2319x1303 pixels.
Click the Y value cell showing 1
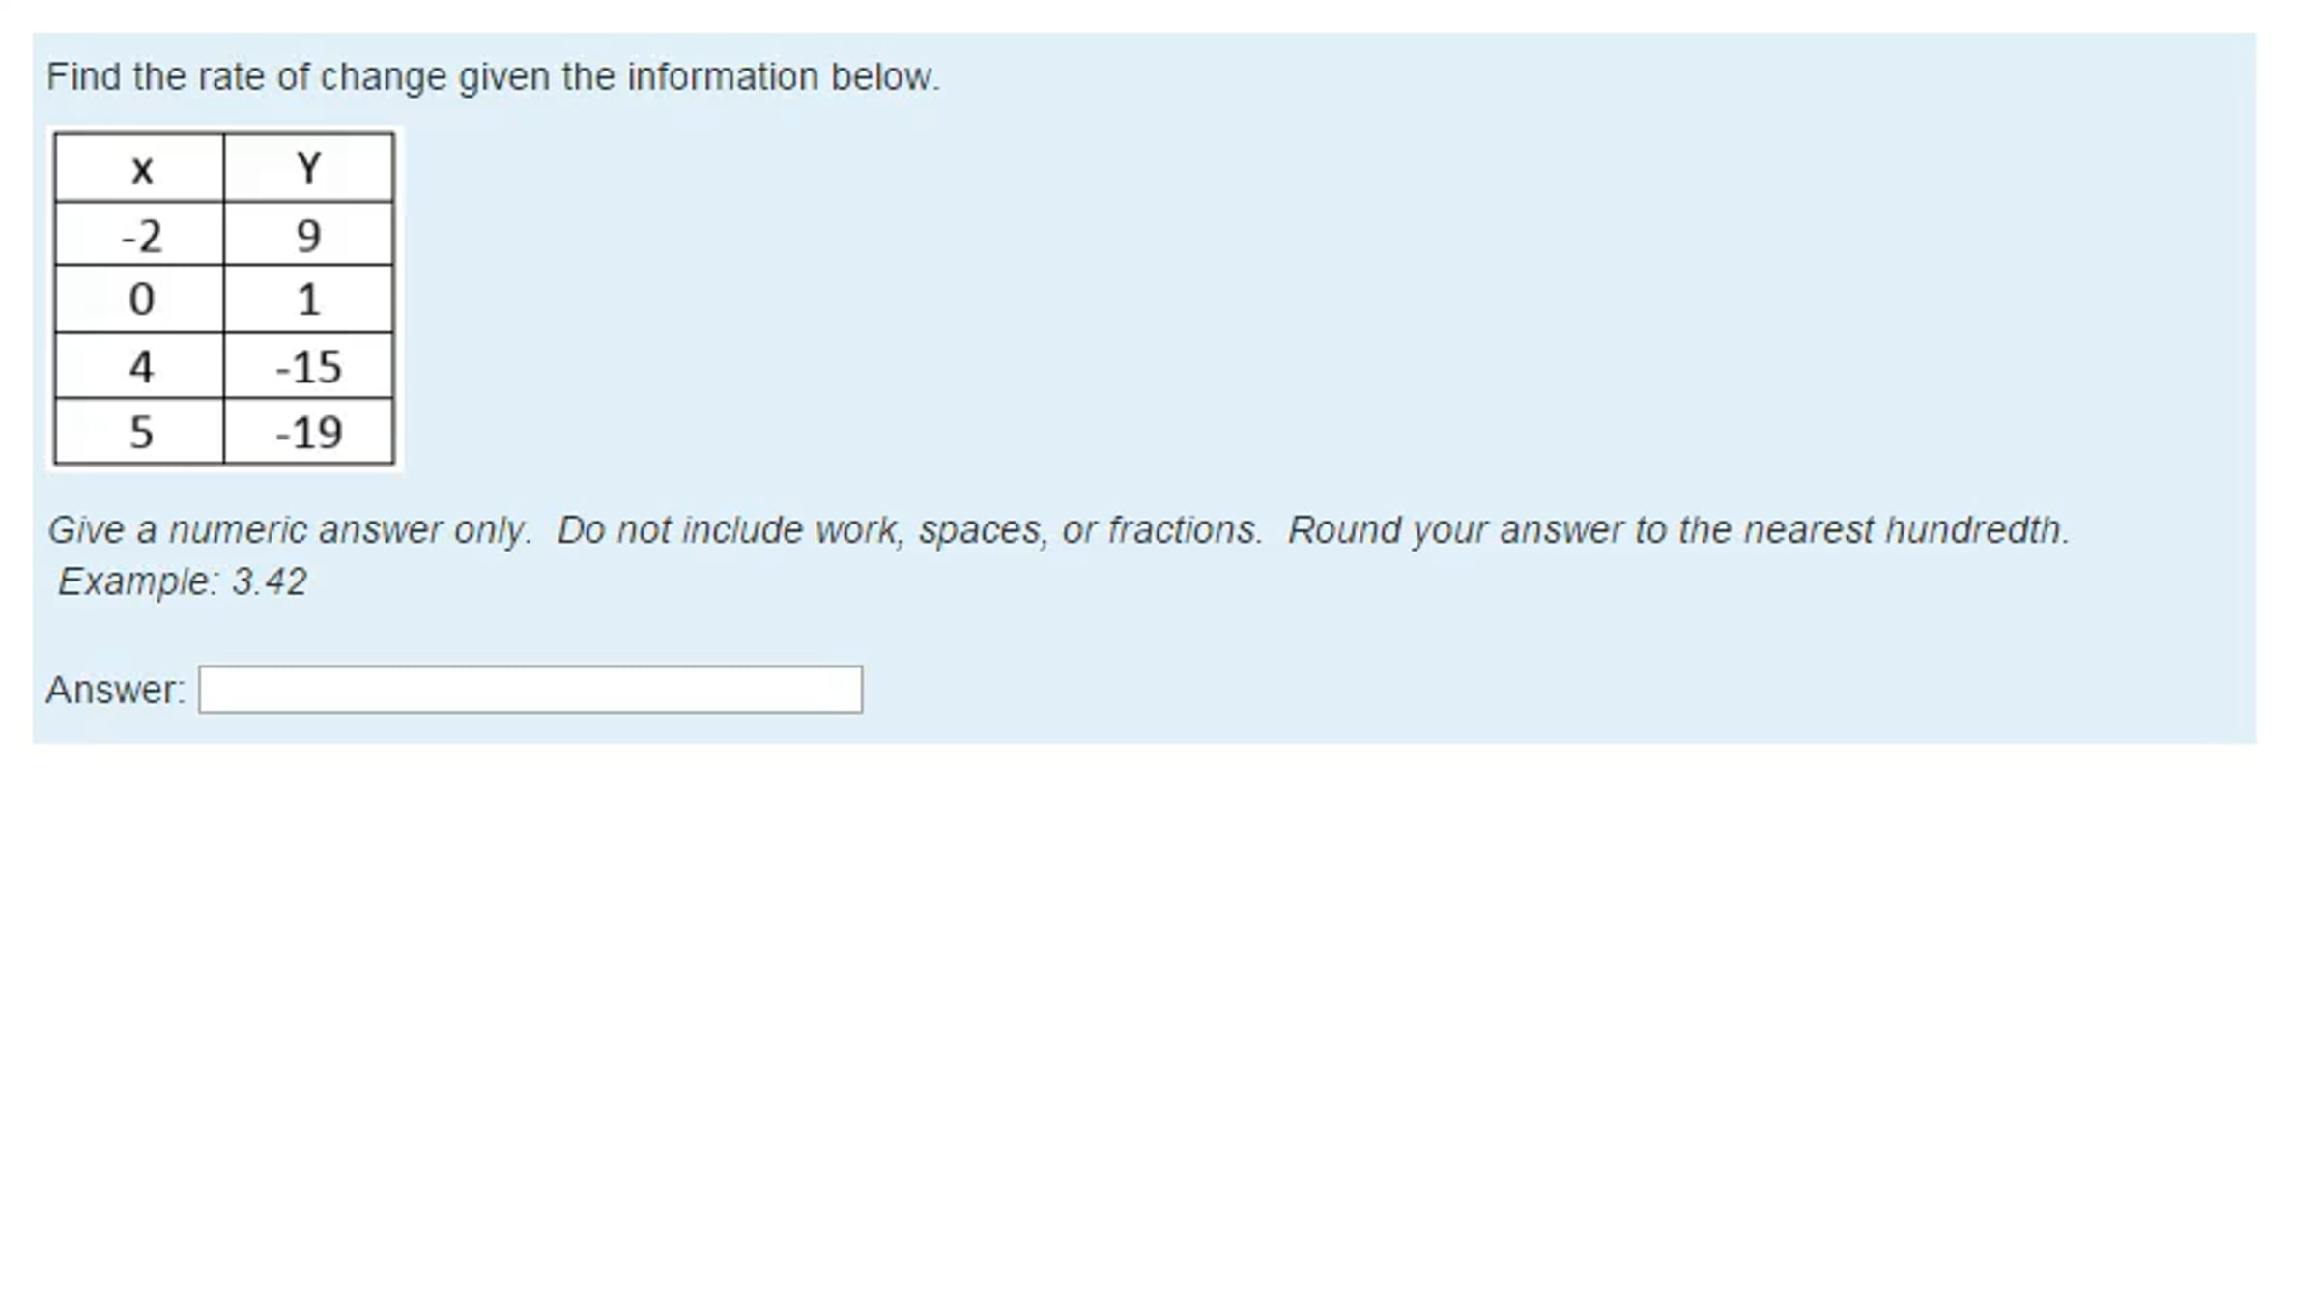click(308, 299)
